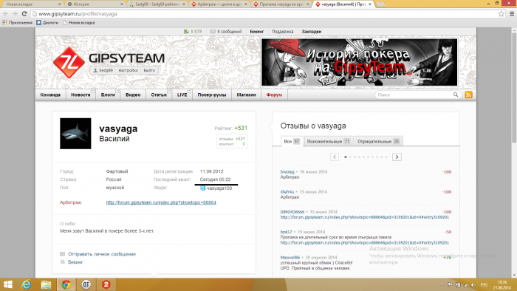The image size is (517, 291).
Task: Click the browser back arrow
Action: tap(6, 13)
